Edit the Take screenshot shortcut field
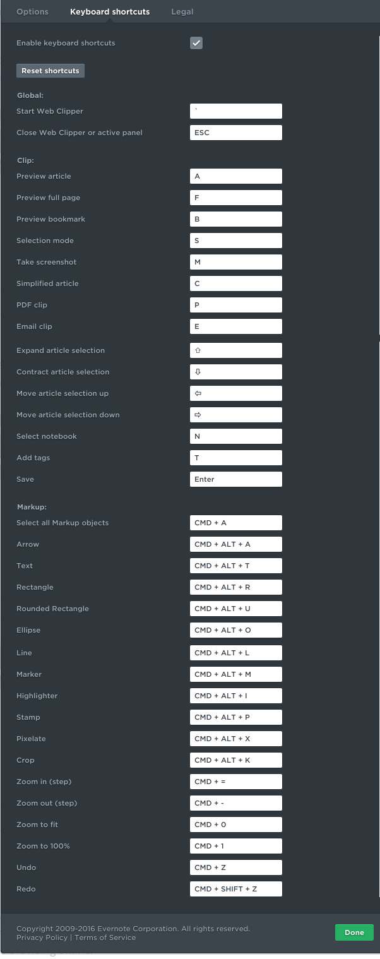 [x=235, y=262]
